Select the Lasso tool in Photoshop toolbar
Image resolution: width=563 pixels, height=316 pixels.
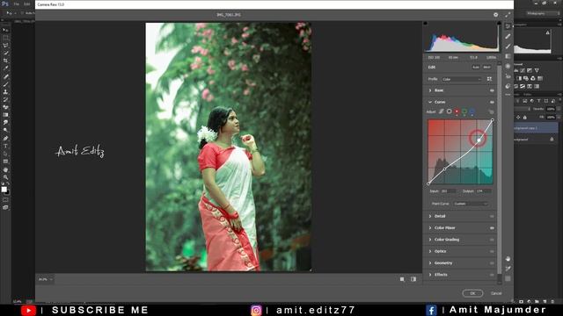click(5, 46)
